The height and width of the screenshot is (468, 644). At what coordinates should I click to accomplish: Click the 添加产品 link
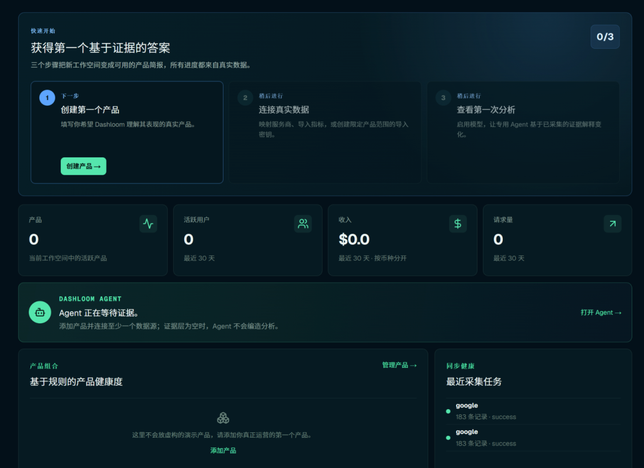[x=223, y=450]
